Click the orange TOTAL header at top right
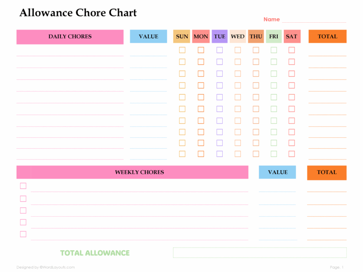The image size is (363, 272). (328, 37)
